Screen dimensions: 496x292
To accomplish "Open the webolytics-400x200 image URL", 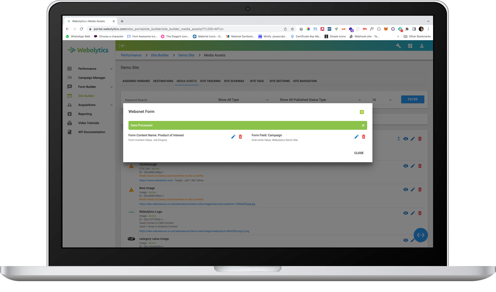I will point(194,231).
